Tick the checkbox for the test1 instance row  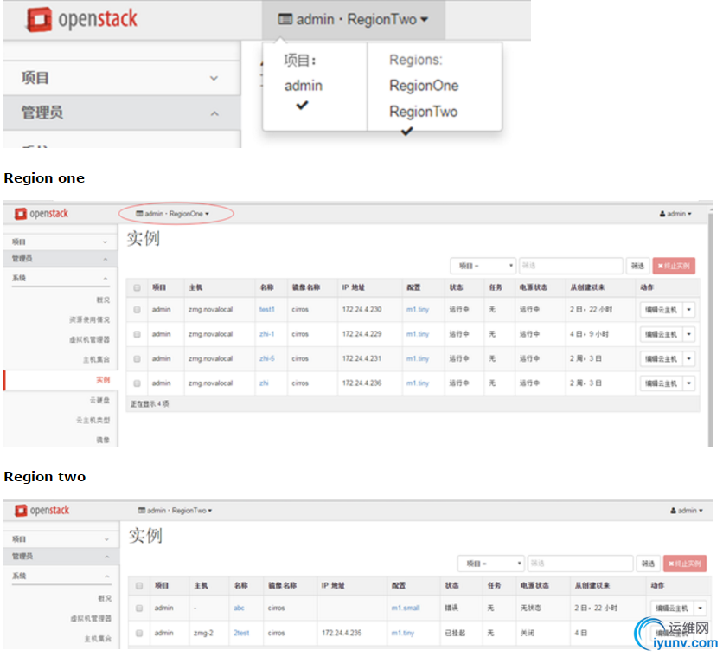tap(137, 310)
